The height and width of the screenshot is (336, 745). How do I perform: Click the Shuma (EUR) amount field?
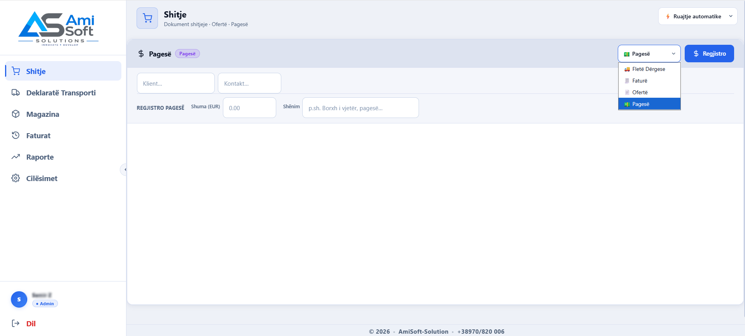tap(249, 108)
